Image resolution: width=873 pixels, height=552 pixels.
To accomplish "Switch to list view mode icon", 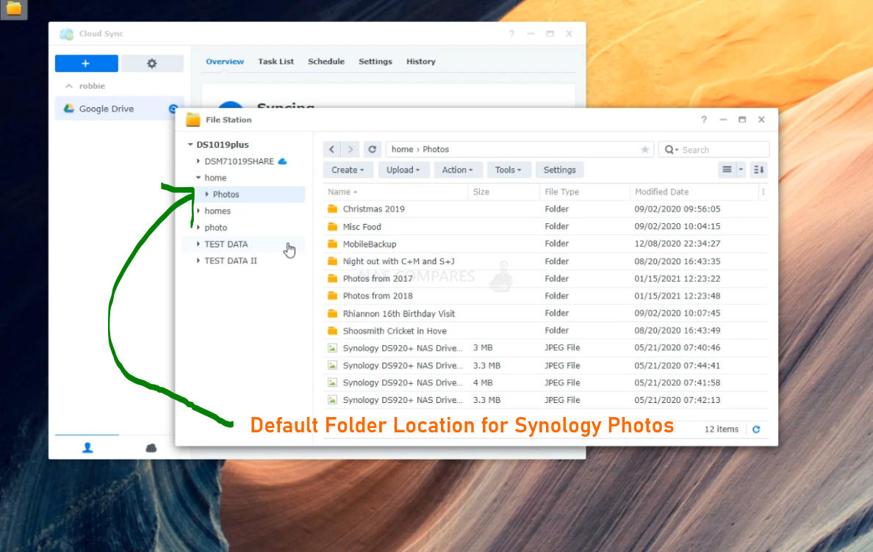I will coord(727,170).
